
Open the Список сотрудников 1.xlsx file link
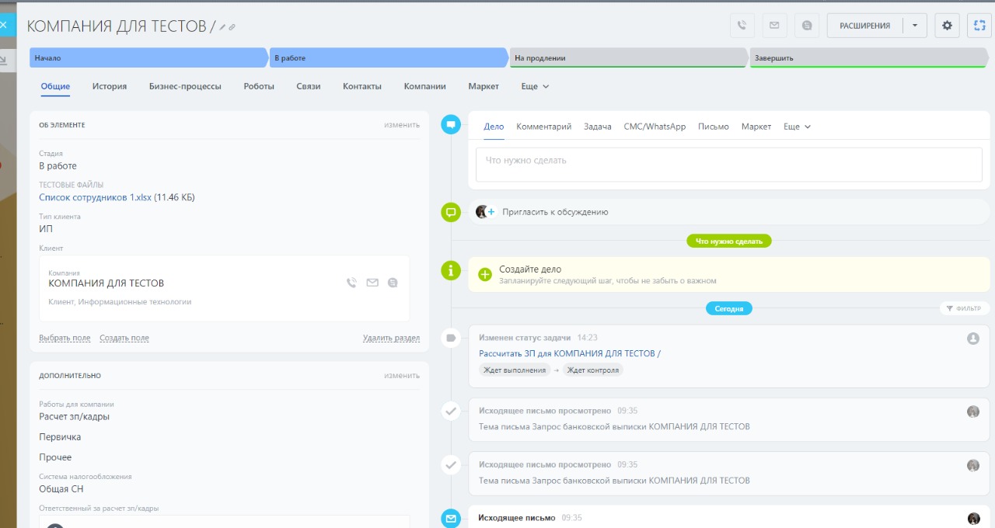[95, 197]
